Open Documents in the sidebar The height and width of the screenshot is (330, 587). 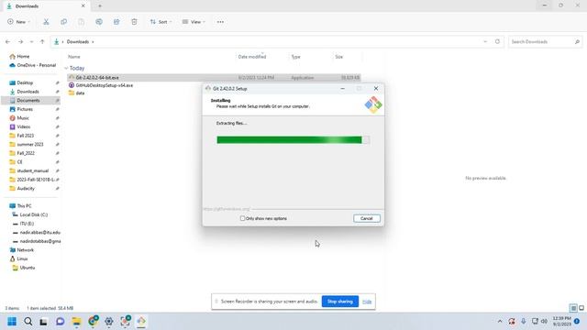pyautogui.click(x=28, y=100)
